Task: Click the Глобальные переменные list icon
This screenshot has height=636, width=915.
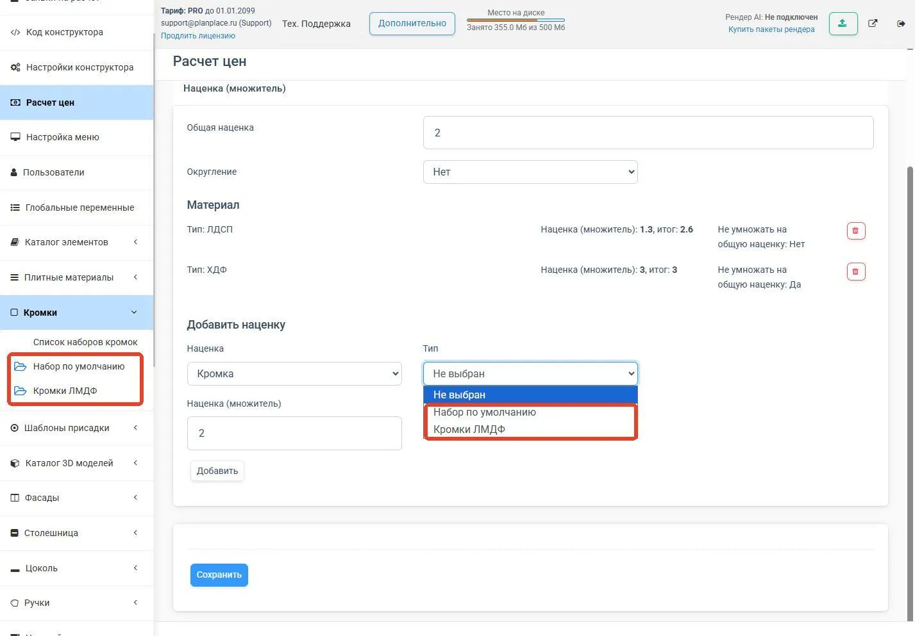Action: (x=15, y=208)
